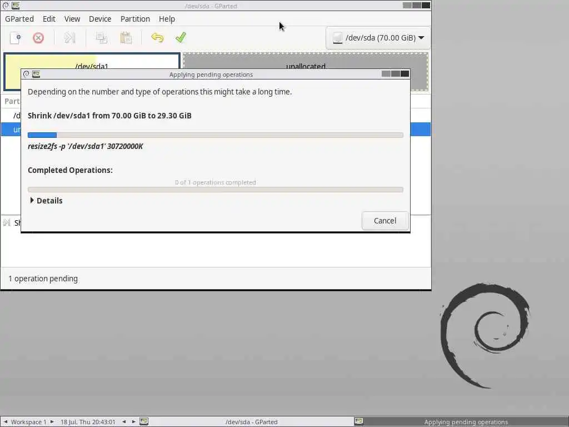Open the Partition menu
The image size is (569, 427).
(135, 19)
